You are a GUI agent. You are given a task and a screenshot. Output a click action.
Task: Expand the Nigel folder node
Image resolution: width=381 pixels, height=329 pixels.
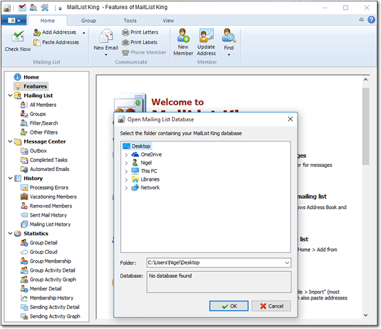(x=126, y=163)
